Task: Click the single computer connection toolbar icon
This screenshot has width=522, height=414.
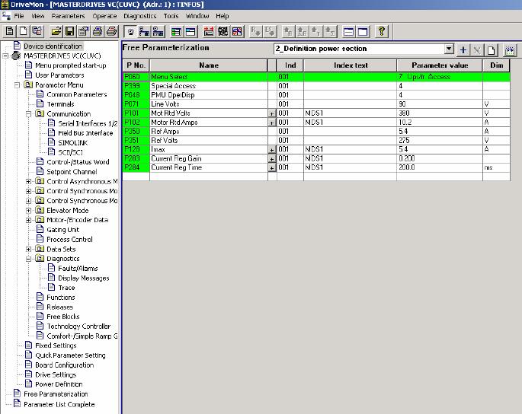Action: [x=130, y=32]
